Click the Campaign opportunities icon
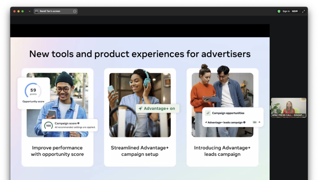 (208, 113)
